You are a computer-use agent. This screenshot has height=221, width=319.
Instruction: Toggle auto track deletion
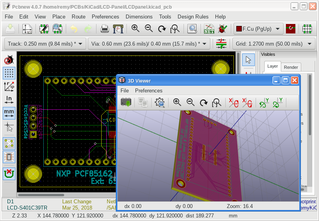[9, 174]
